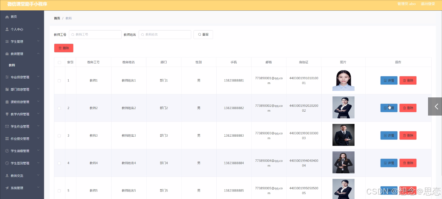Expand 教学内容管理 with its chevron
The image size is (442, 199).
[38, 114]
